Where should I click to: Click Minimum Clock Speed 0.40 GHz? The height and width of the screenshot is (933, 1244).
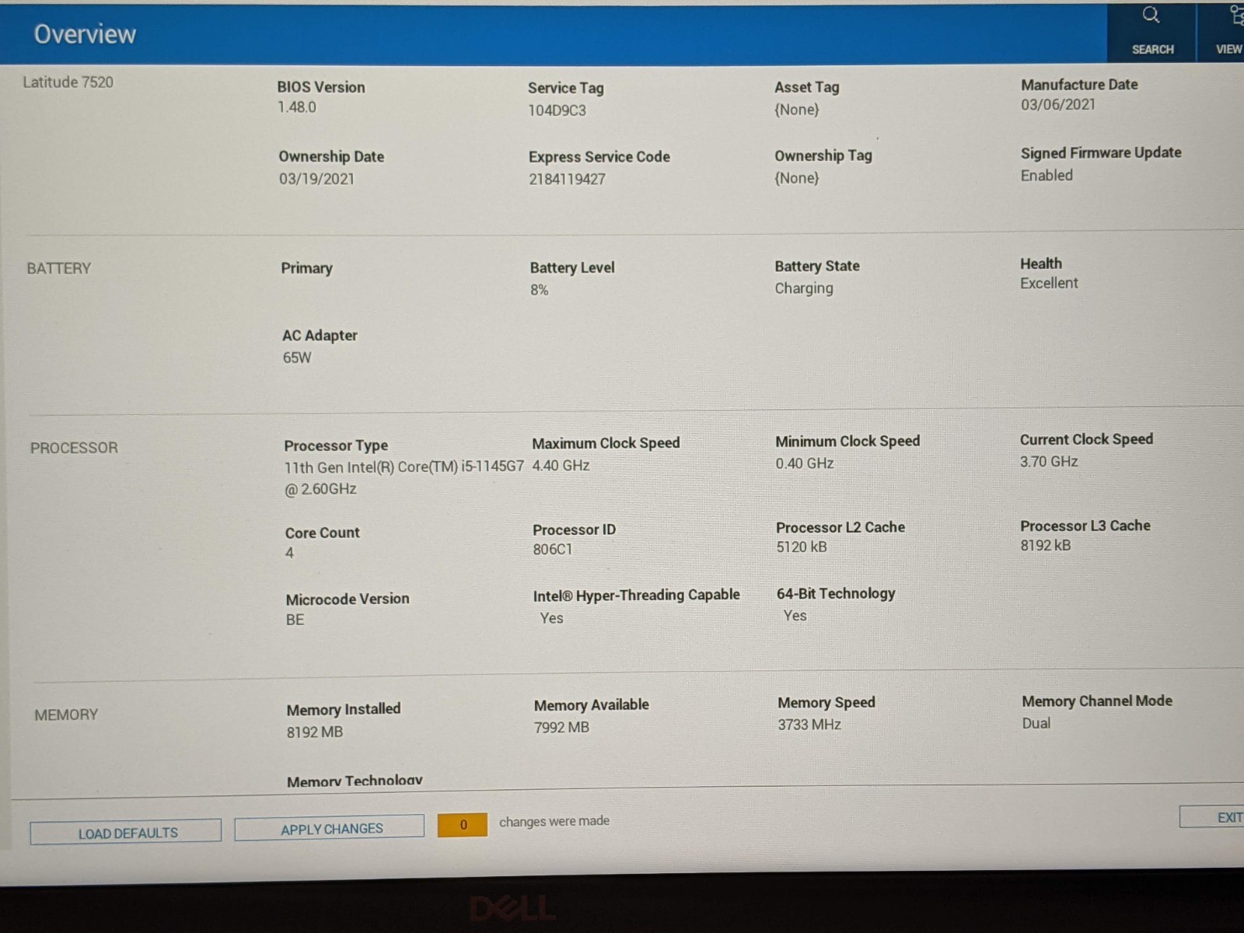(x=804, y=463)
